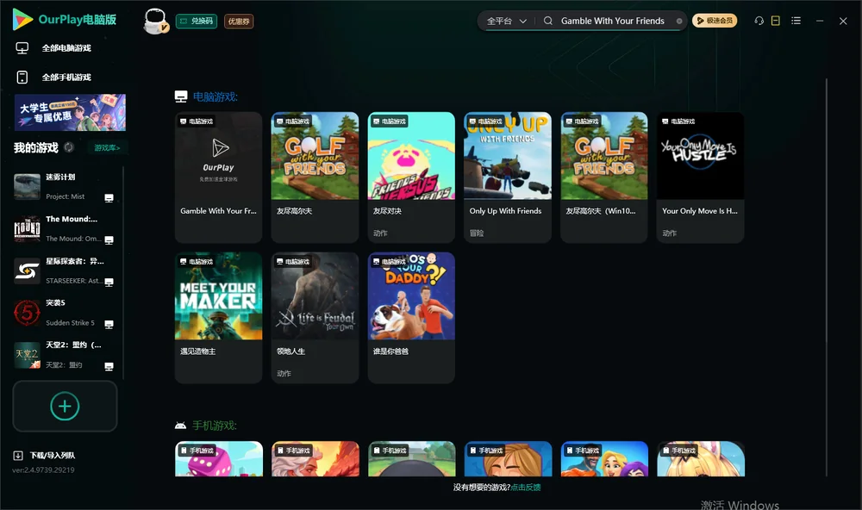Open the mobile game card with pink dice

click(x=219, y=459)
